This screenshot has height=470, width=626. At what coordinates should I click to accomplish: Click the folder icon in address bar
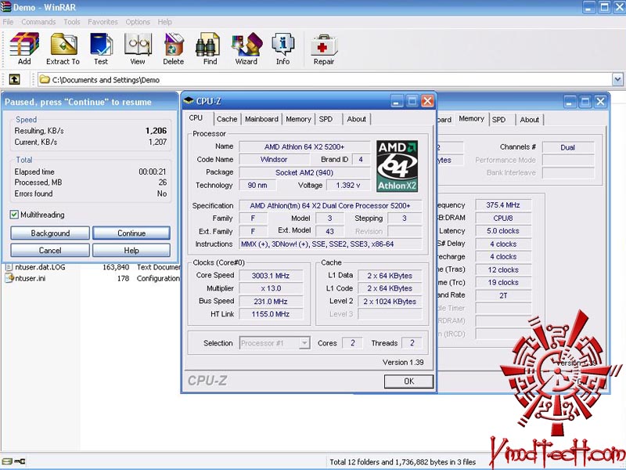click(x=45, y=80)
